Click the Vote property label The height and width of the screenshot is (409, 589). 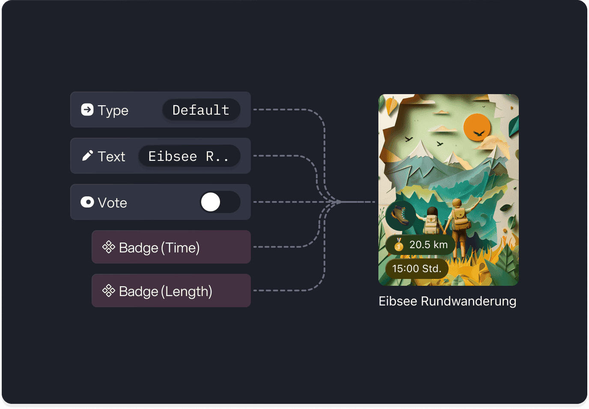(112, 203)
